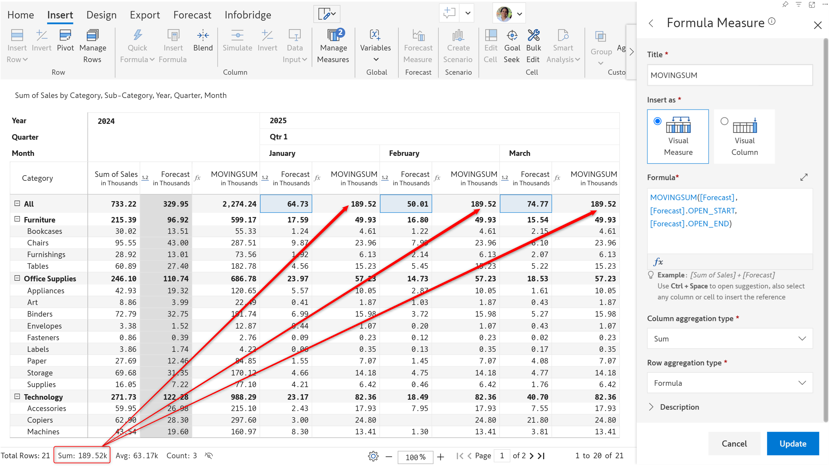Open Column aggregation type dropdown

pos(729,339)
